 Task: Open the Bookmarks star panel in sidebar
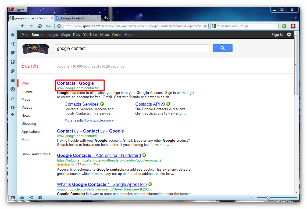tap(13, 35)
